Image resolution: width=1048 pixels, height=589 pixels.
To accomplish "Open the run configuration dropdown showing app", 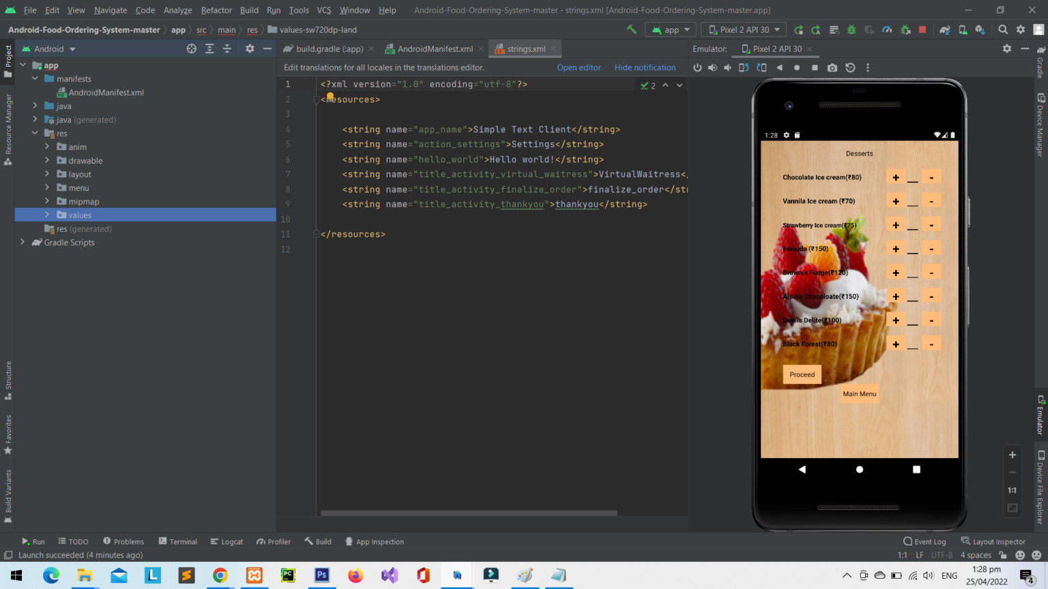I will coord(670,29).
